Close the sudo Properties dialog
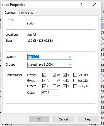Viewport: 104px width, 126px height. (94, 5)
